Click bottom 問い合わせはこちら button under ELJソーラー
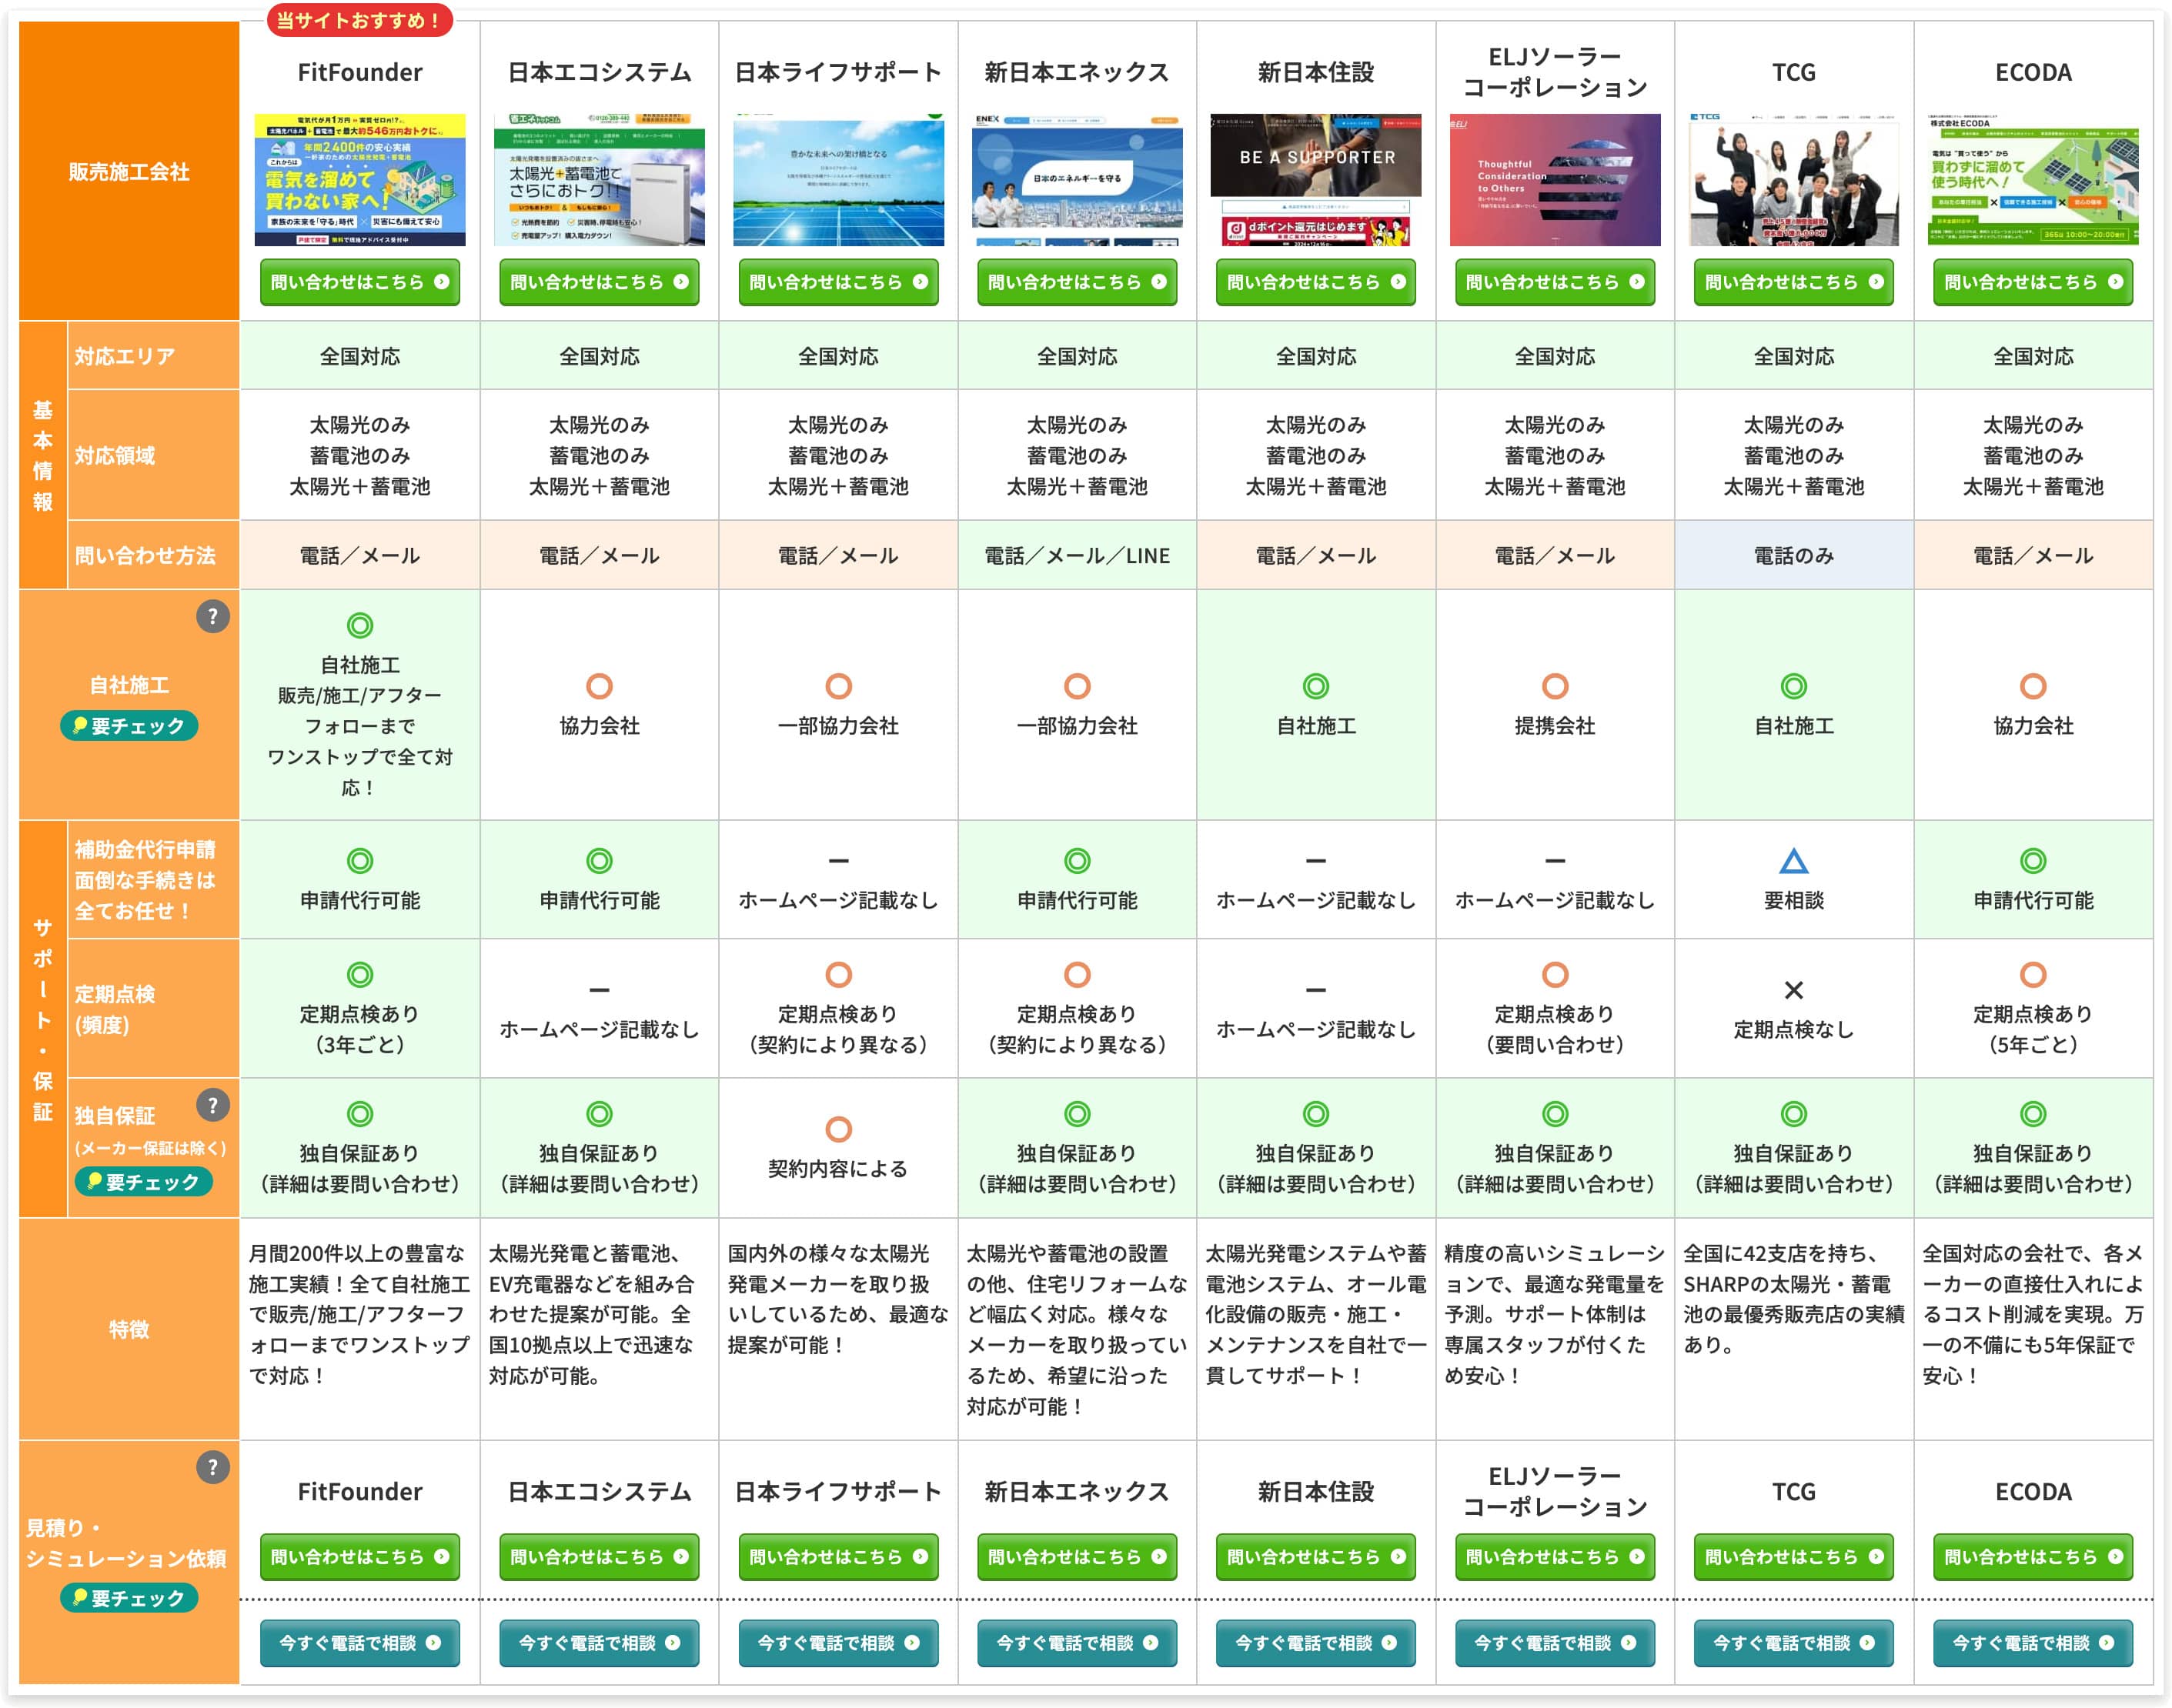This screenshot has height=1708, width=2172. [x=1555, y=1557]
